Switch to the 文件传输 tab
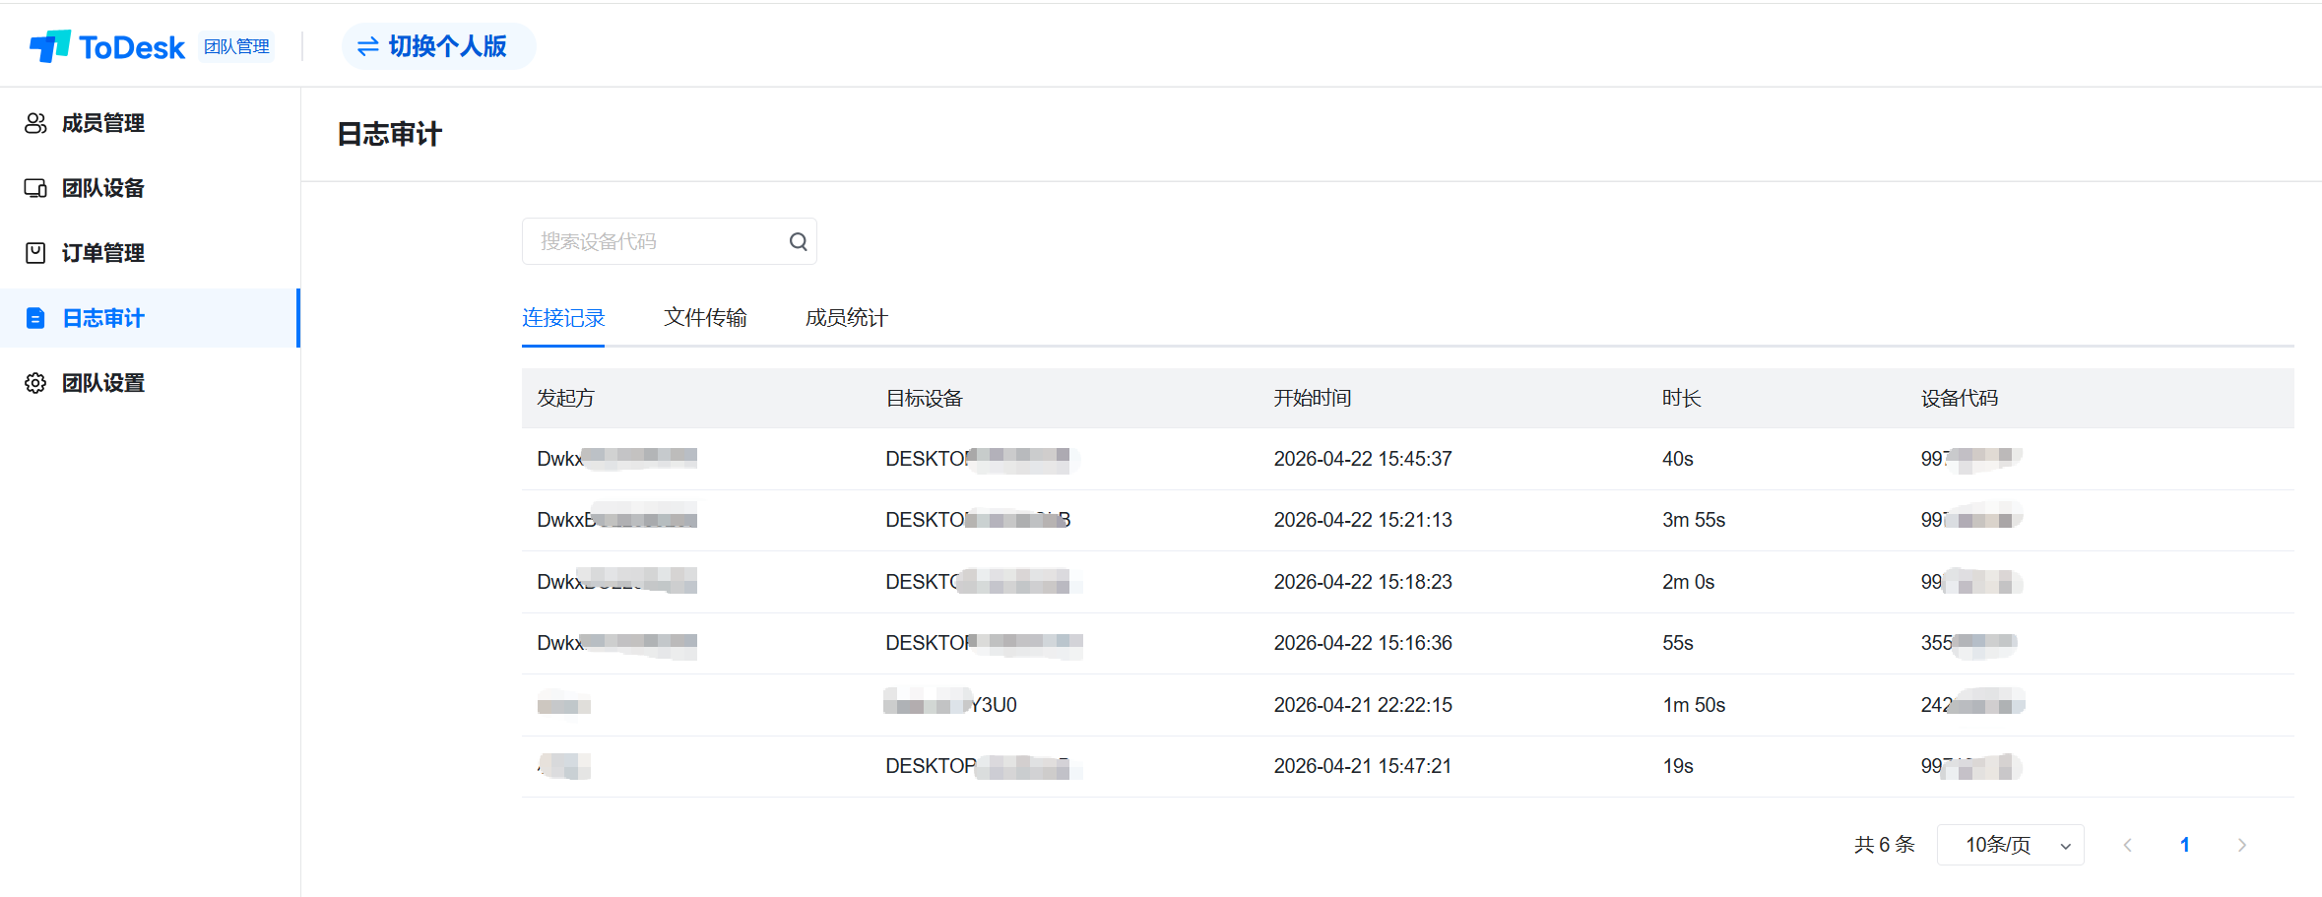The width and height of the screenshot is (2322, 897). 705,318
